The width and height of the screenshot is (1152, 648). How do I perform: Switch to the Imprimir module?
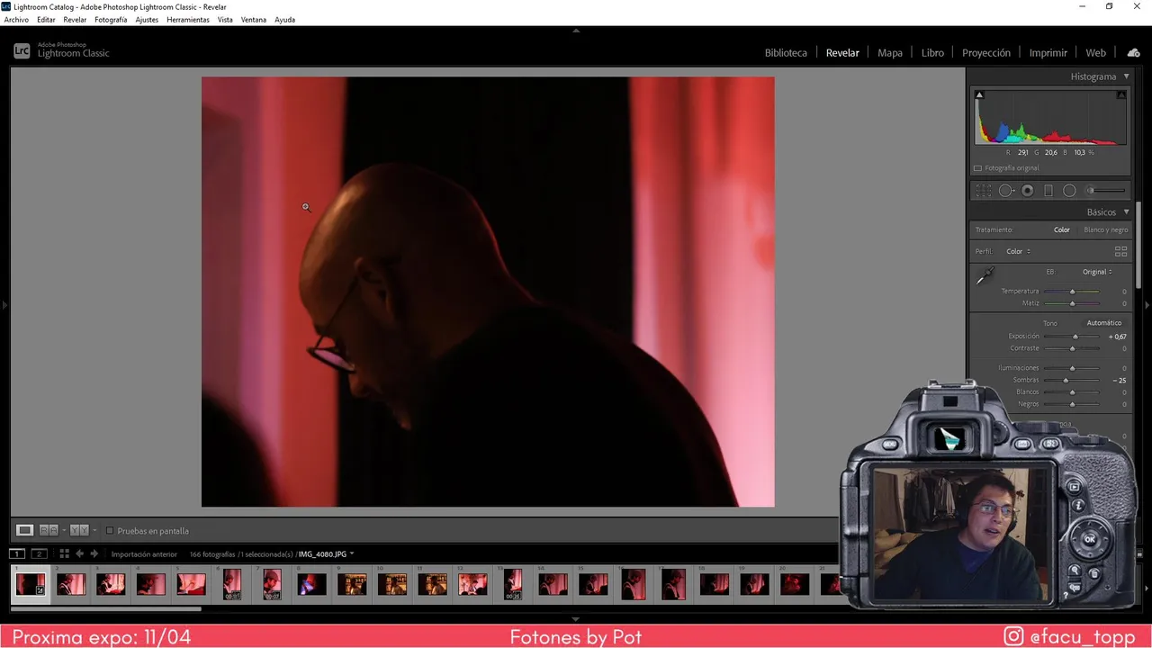pos(1048,53)
